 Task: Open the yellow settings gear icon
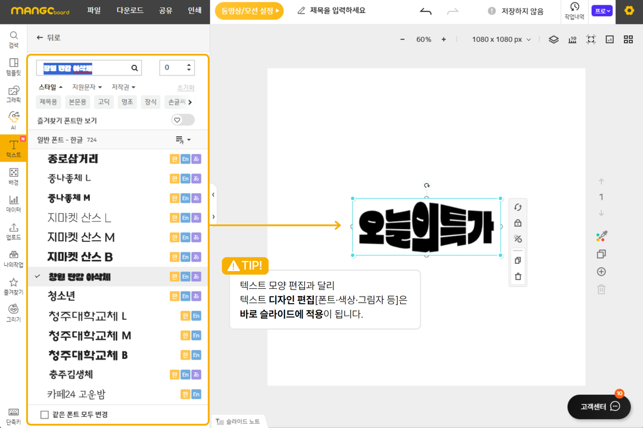point(629,11)
